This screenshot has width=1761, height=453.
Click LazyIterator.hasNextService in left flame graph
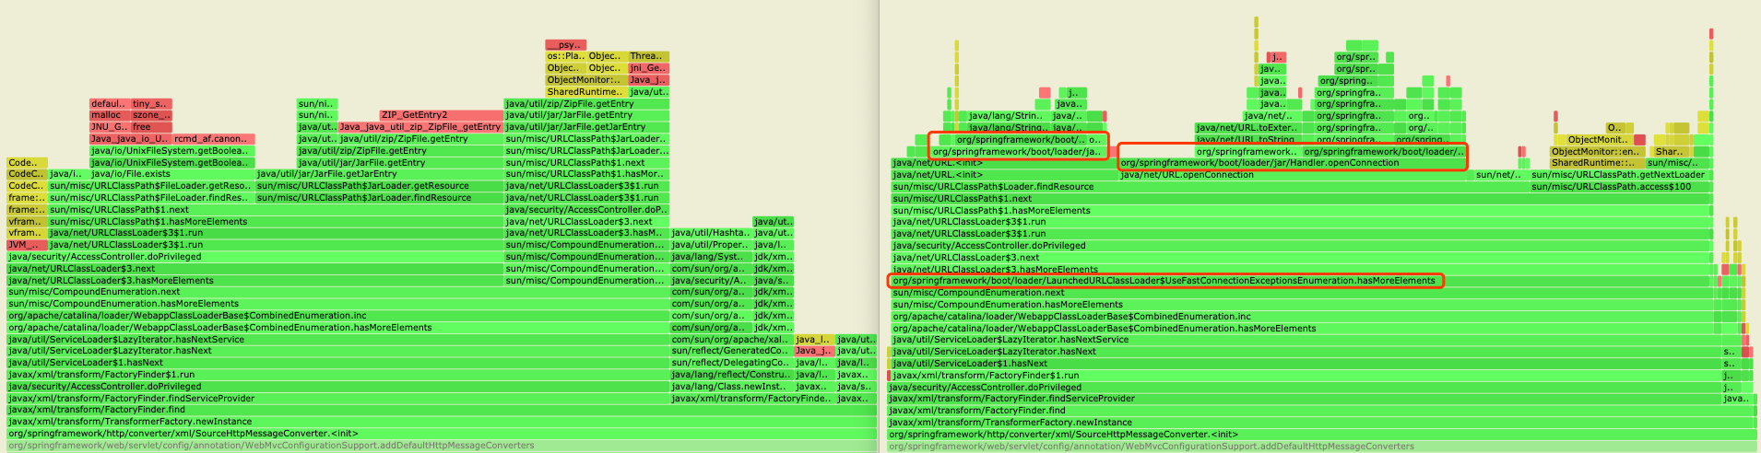(x=337, y=340)
